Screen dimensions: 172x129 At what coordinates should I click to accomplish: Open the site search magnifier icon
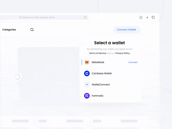point(32,30)
